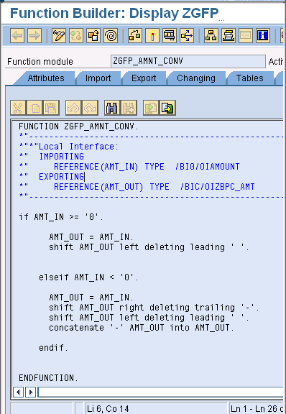Viewport: 286px width, 414px height.
Task: Switch to the Import tab
Action: tap(98, 78)
